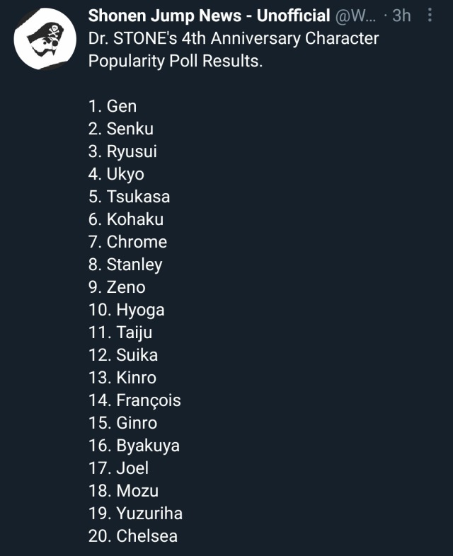The height and width of the screenshot is (556, 453).
Task: Tap the '10. Hyoga' ranking line
Action: [x=127, y=310]
